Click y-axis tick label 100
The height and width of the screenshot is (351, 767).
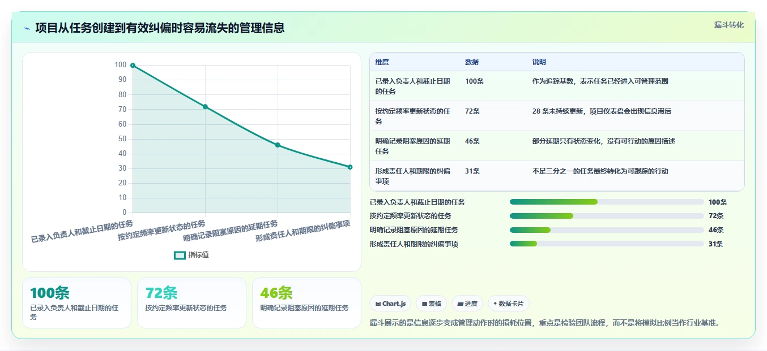point(120,65)
